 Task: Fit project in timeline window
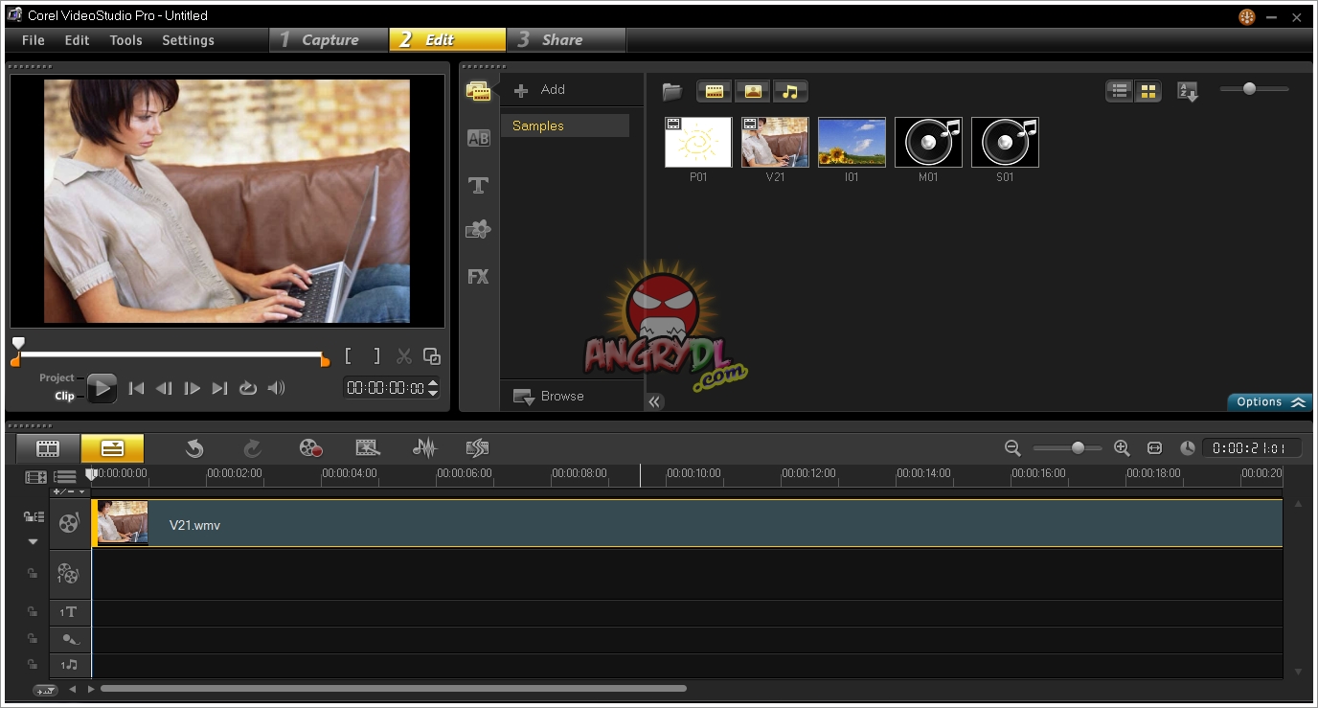click(x=1154, y=448)
